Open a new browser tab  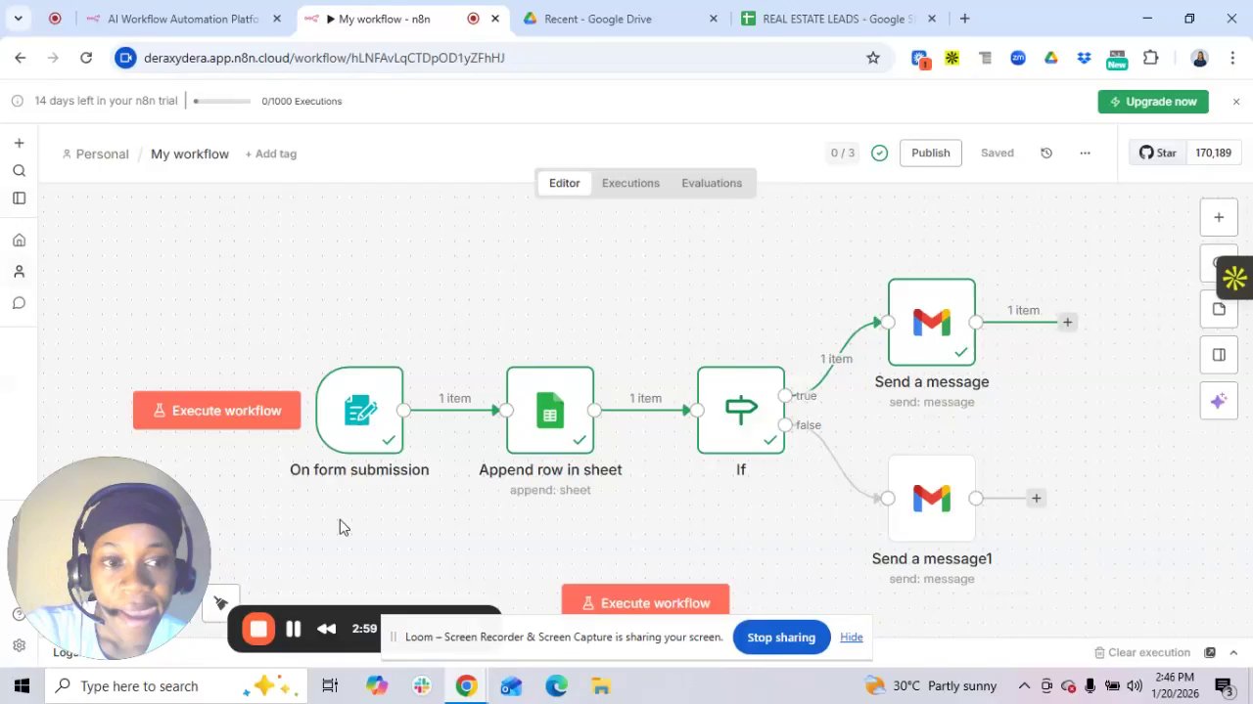pos(964,19)
